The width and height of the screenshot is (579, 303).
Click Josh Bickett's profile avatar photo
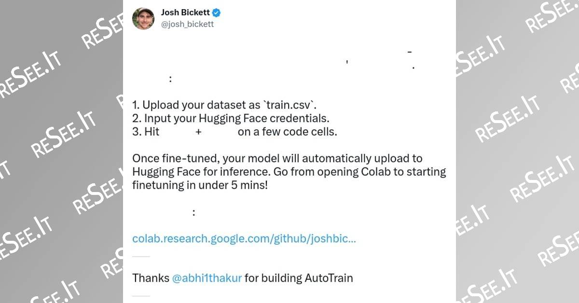click(x=143, y=18)
